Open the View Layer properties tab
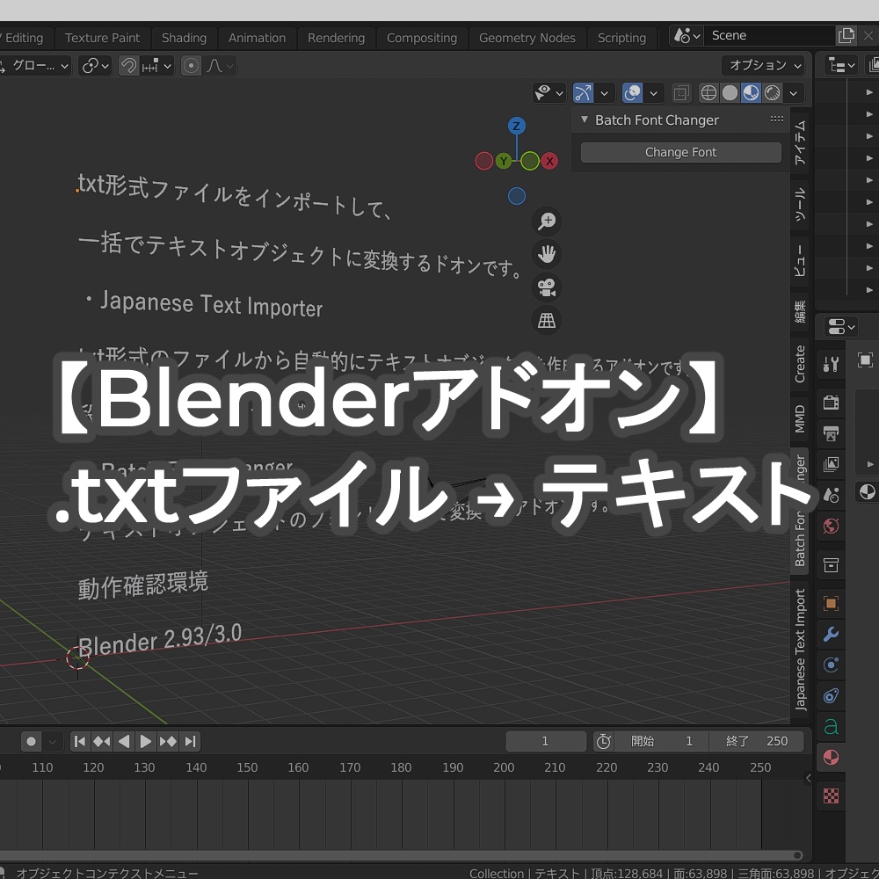 831,463
